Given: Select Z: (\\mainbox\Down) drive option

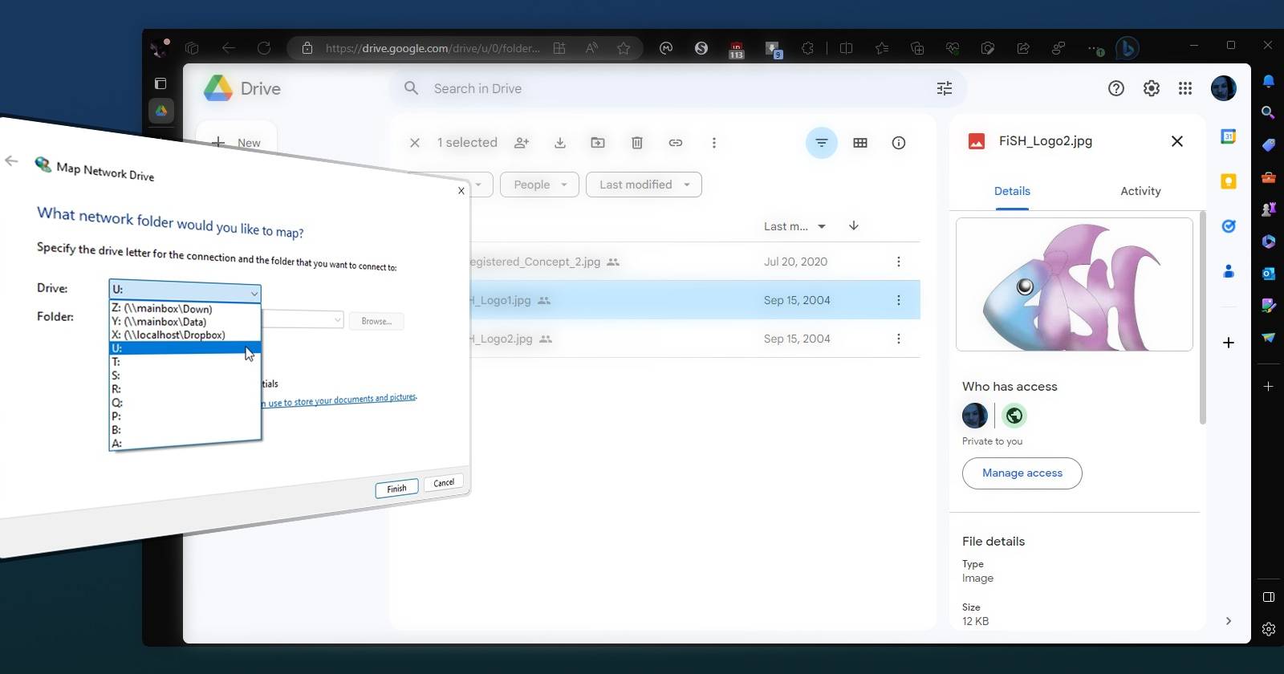Looking at the screenshot, I should (185, 309).
